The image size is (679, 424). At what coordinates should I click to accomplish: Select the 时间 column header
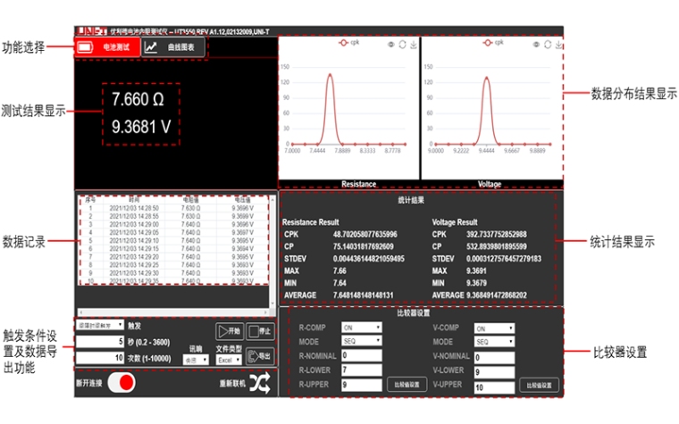tap(134, 200)
